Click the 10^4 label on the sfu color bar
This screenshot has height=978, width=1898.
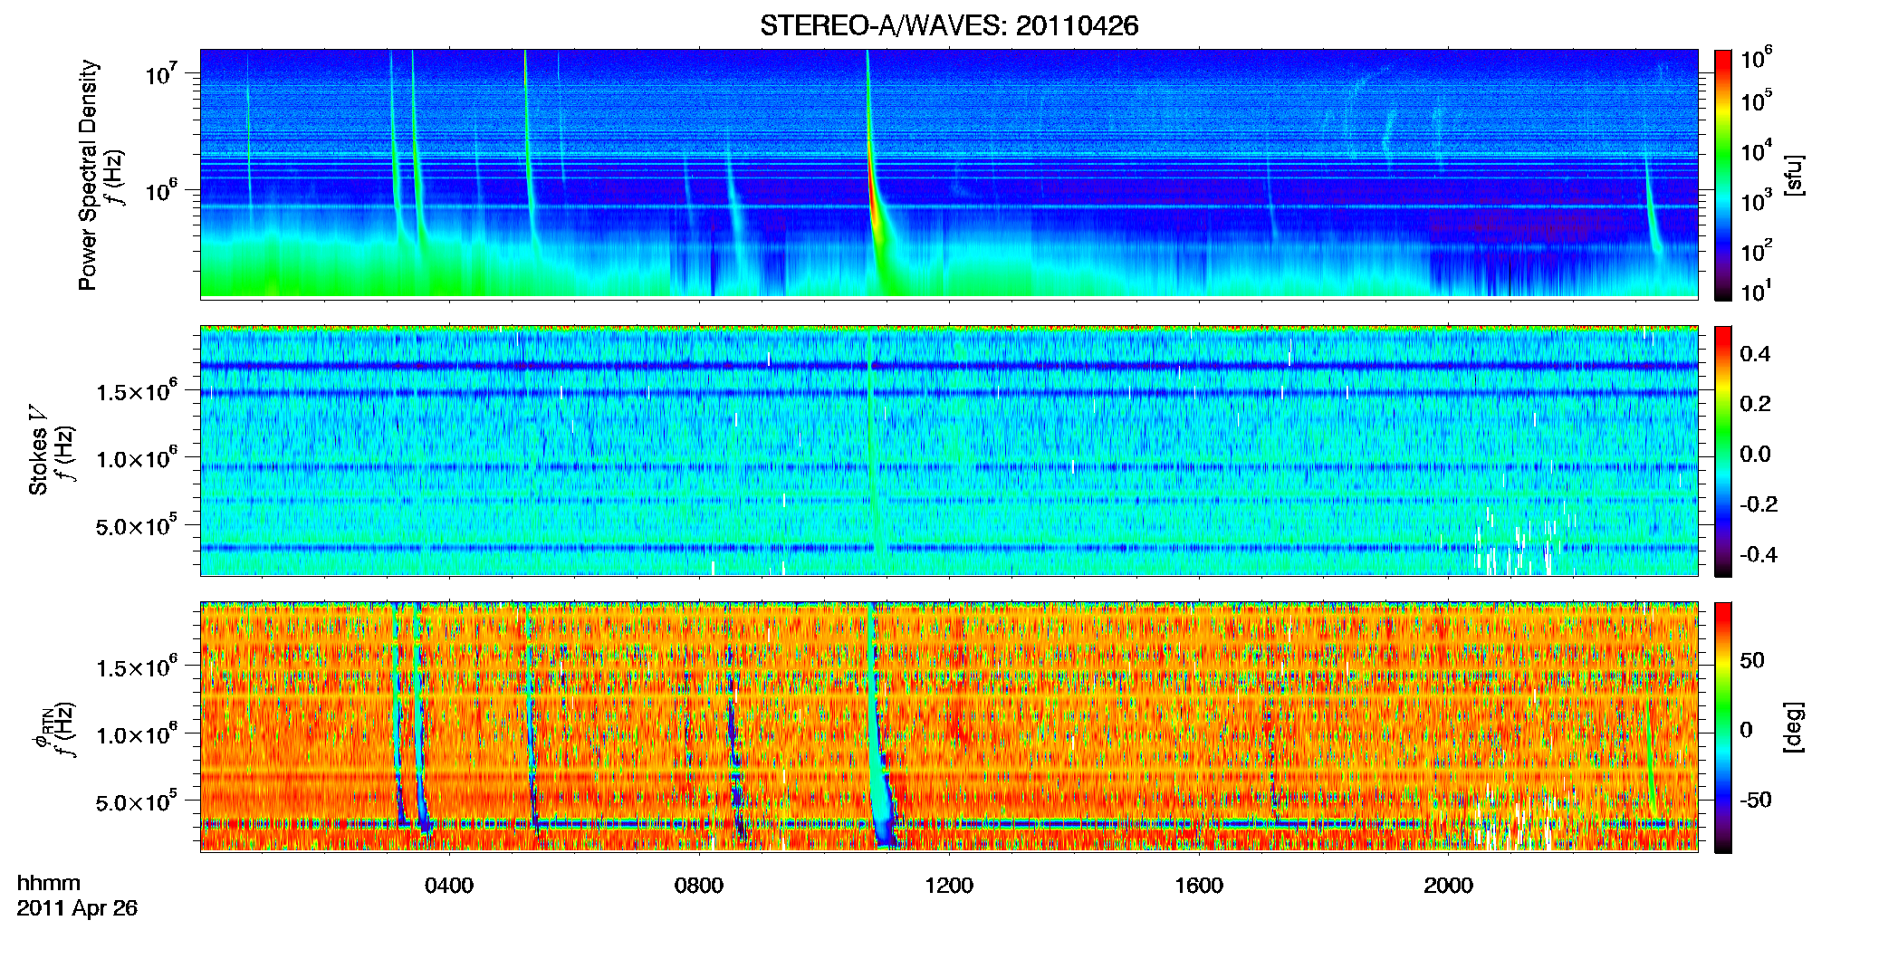point(1757,151)
